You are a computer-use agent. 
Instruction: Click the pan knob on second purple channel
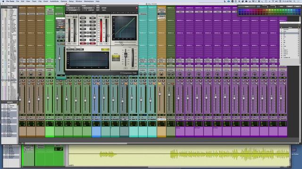click(189, 74)
